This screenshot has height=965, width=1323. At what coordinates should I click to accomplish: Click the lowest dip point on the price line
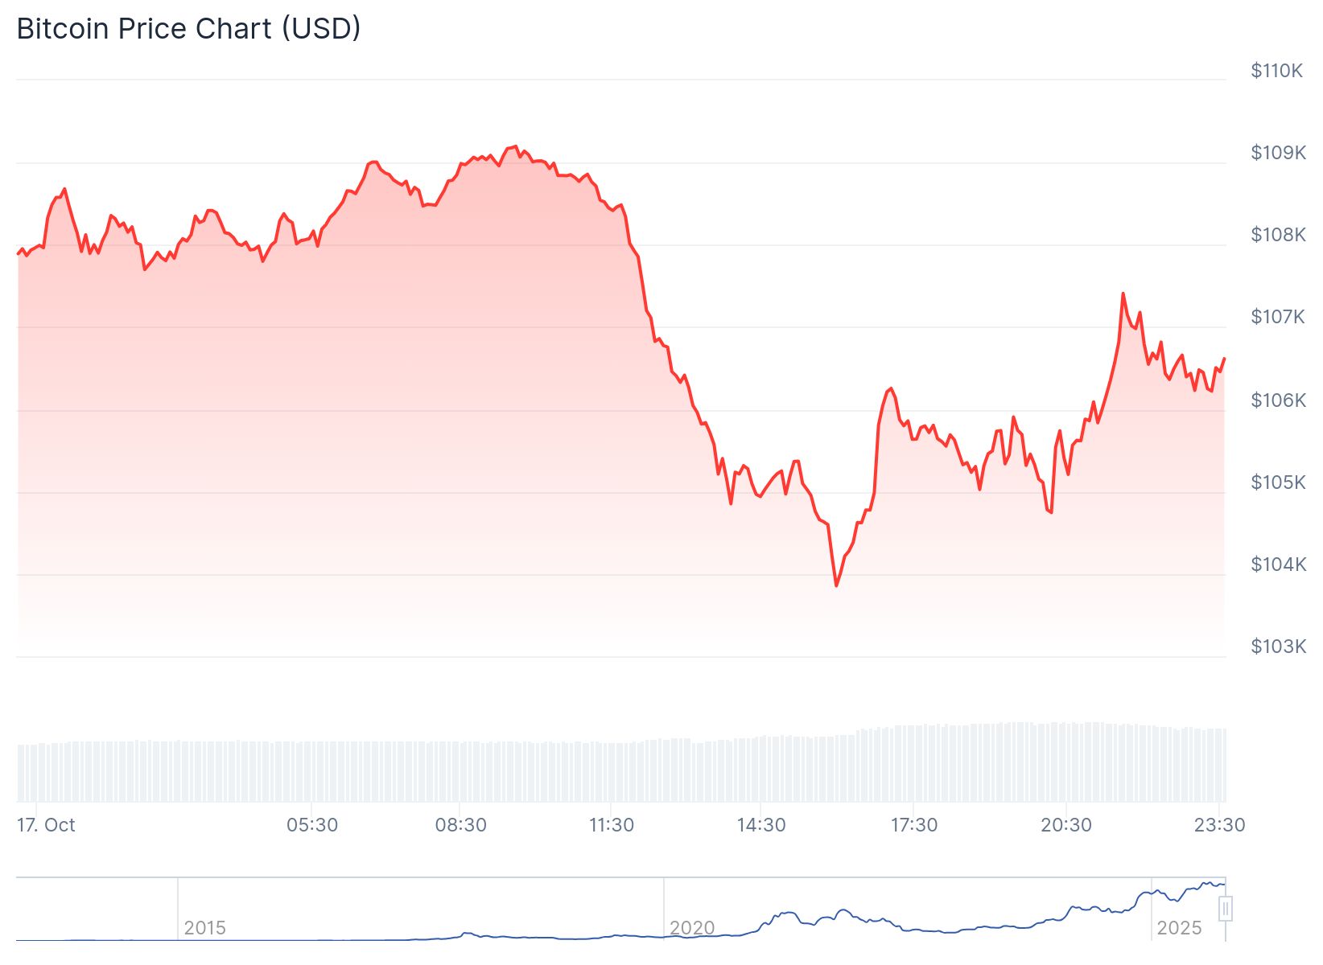point(836,585)
